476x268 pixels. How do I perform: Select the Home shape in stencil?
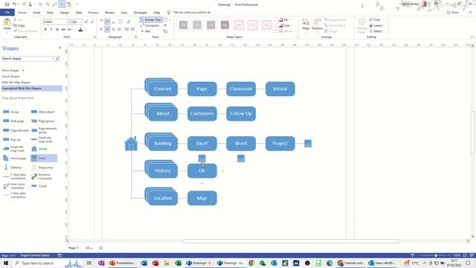(39, 149)
